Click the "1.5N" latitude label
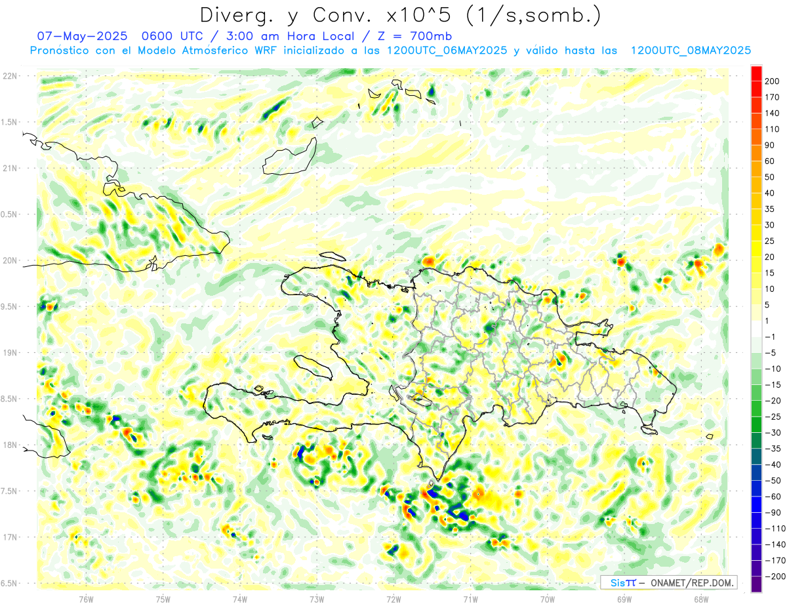 9,122
